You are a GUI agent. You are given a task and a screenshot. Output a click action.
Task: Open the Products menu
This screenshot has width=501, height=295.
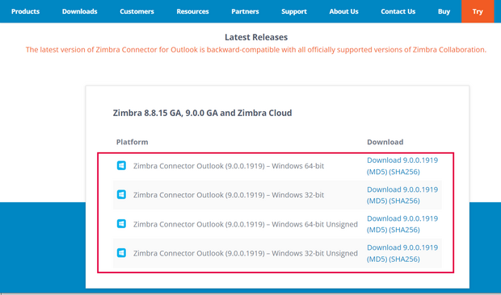[25, 11]
